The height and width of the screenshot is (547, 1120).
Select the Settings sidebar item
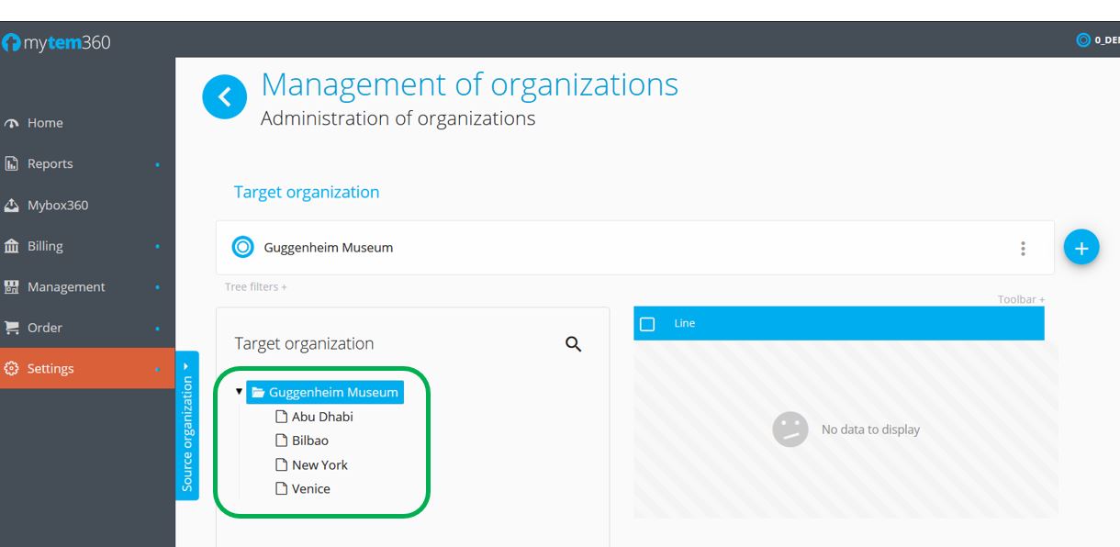87,368
